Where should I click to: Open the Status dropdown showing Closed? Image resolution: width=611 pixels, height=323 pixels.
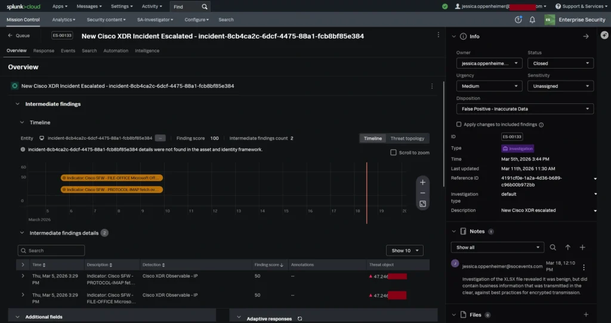click(560, 63)
